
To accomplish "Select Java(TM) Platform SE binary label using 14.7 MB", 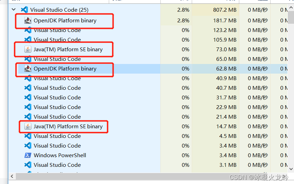I will coord(68,127).
